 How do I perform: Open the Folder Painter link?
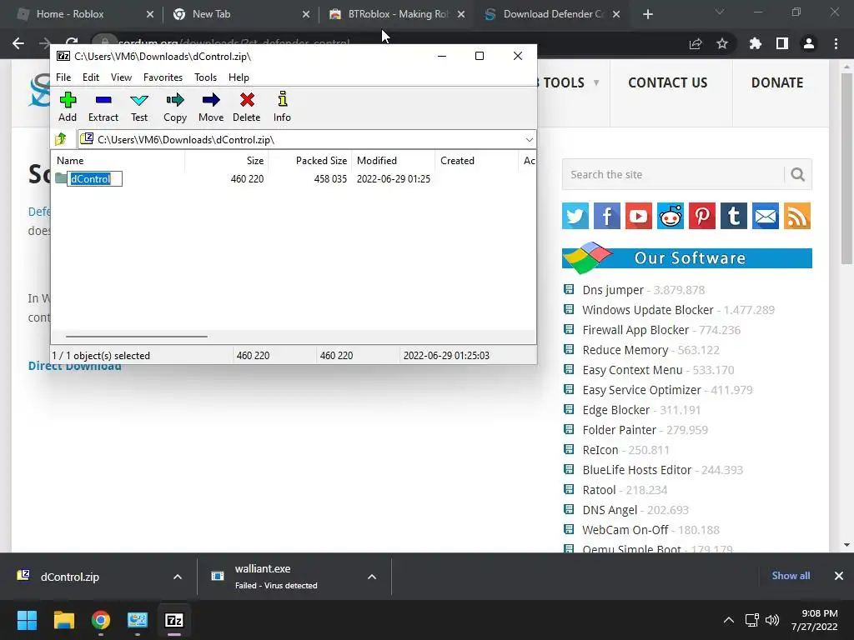pos(620,430)
